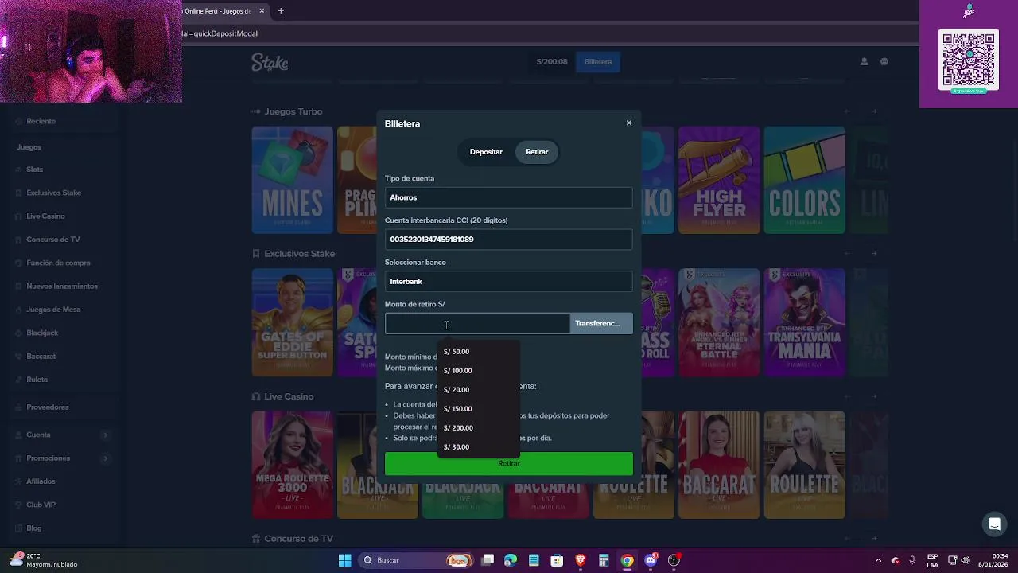Open the Seleccionar banco Interbank dropdown
Screen dimensions: 1018x573
click(508, 281)
